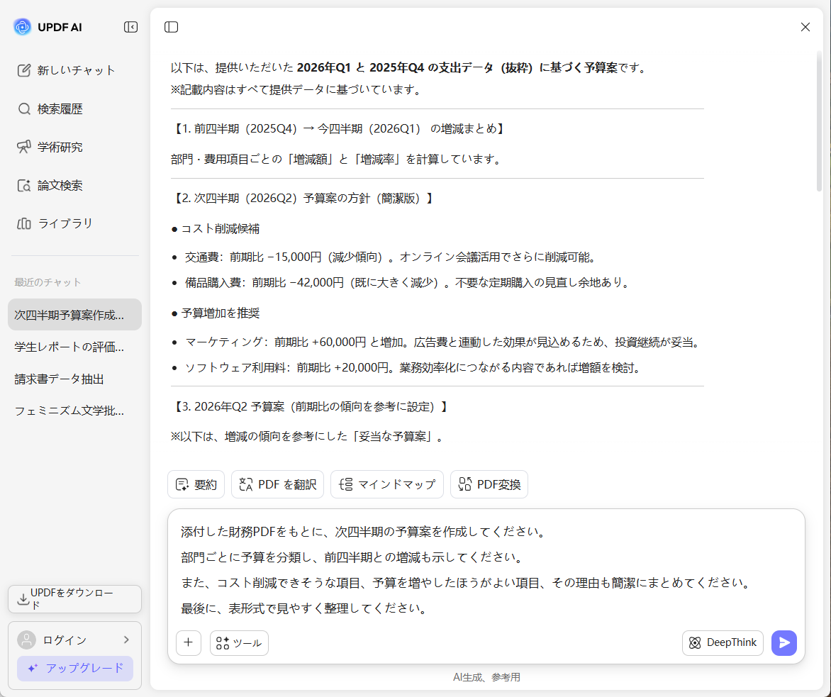Viewport: 831px width, 697px height.
Task: Click the plus attachment button
Action: 188,642
